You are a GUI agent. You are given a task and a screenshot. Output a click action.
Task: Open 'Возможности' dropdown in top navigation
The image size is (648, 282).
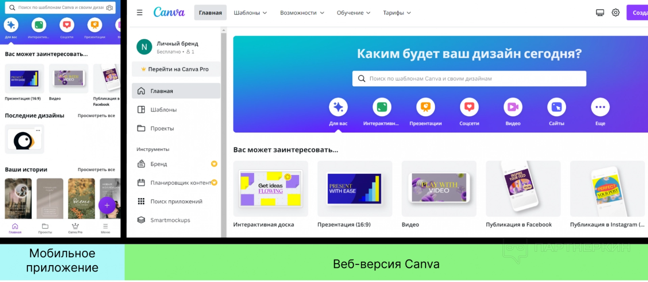click(x=302, y=13)
